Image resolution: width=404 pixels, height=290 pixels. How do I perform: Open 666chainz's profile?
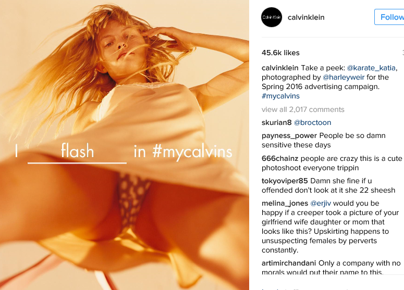(x=280, y=158)
